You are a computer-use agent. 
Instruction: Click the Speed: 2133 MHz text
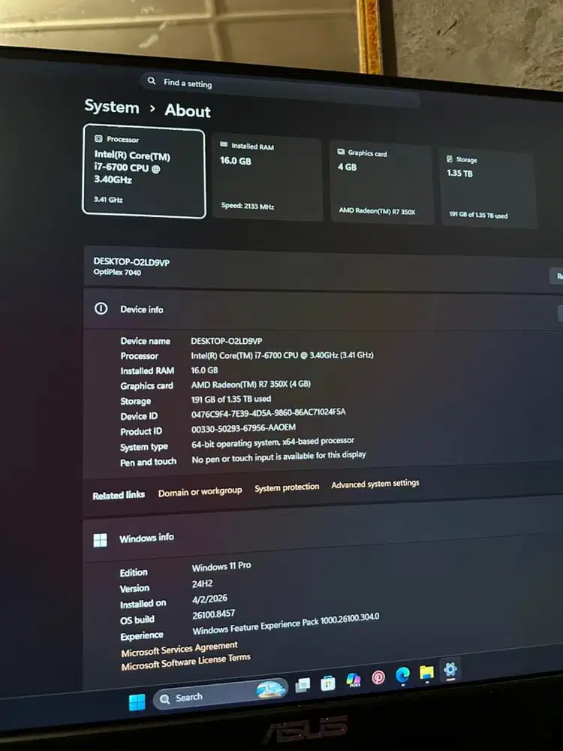248,206
